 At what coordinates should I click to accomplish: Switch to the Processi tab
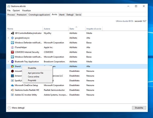11,15
